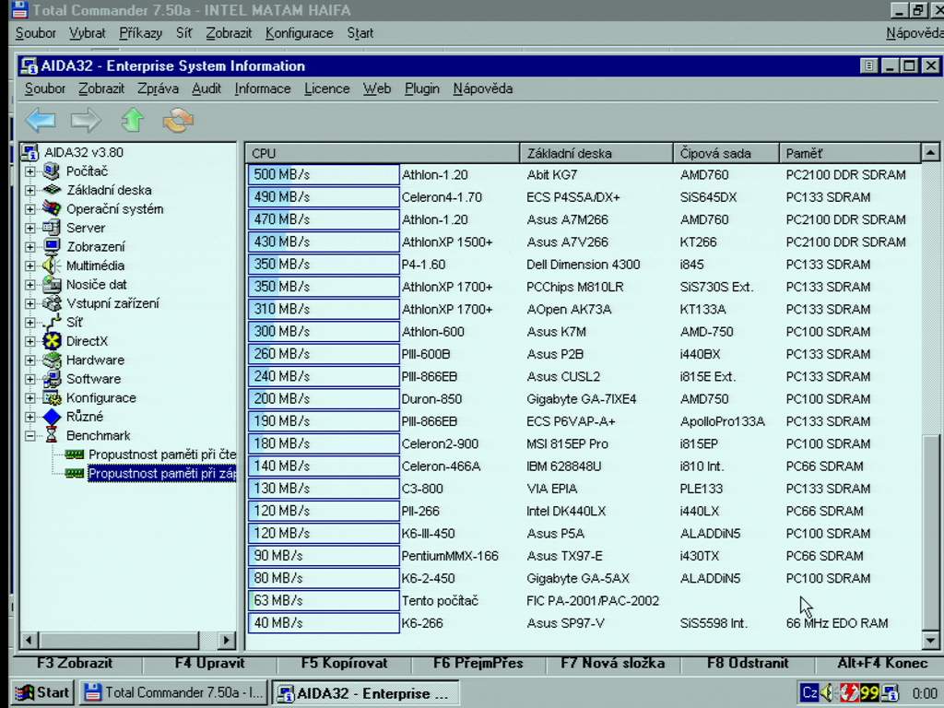Open the AIDA32 Soubor menu
Image resolution: width=944 pixels, height=708 pixels.
tap(44, 88)
